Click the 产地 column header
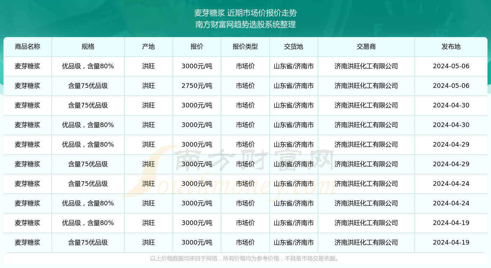Viewport: 491px width, 268px height. 148,47
